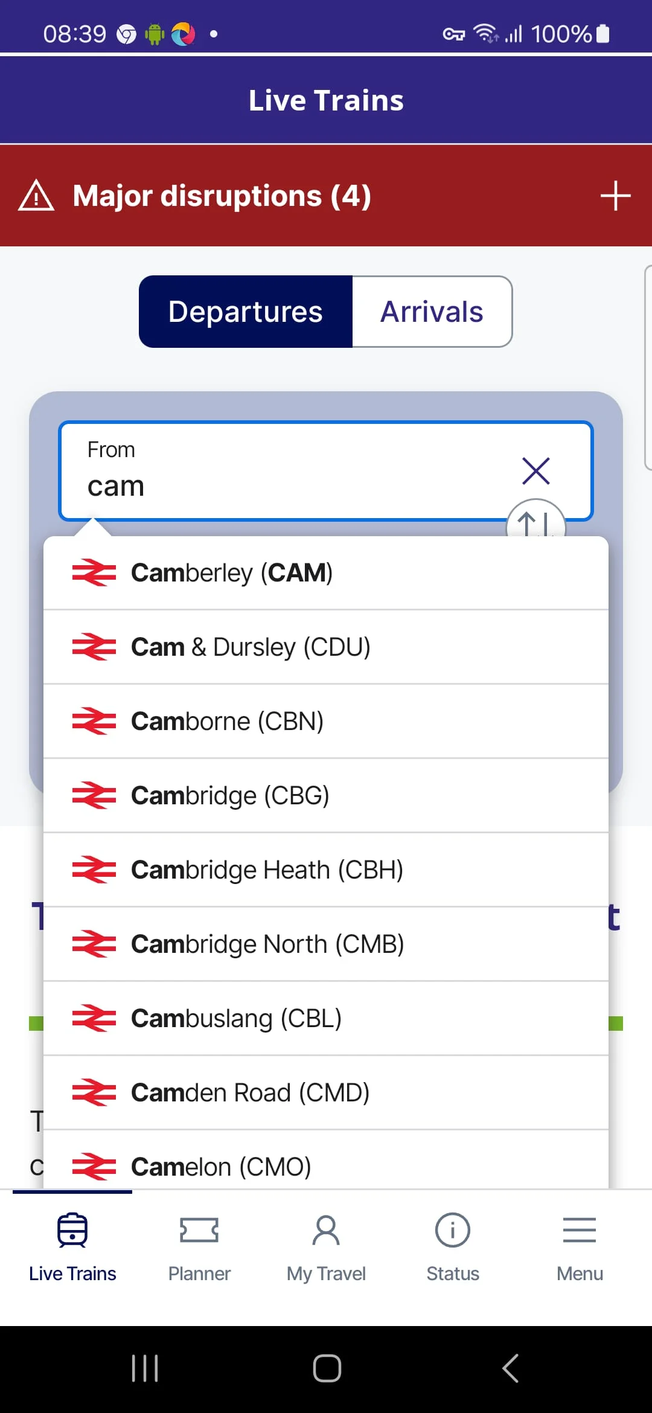This screenshot has height=1413, width=652.
Task: Tap the From station input field
Action: click(x=290, y=472)
